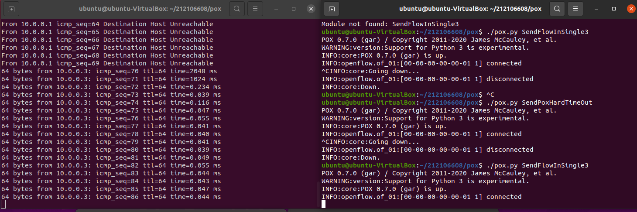Open the hamburger menu of right terminal
Viewport: 637px width, 212px height.
pyautogui.click(x=576, y=9)
